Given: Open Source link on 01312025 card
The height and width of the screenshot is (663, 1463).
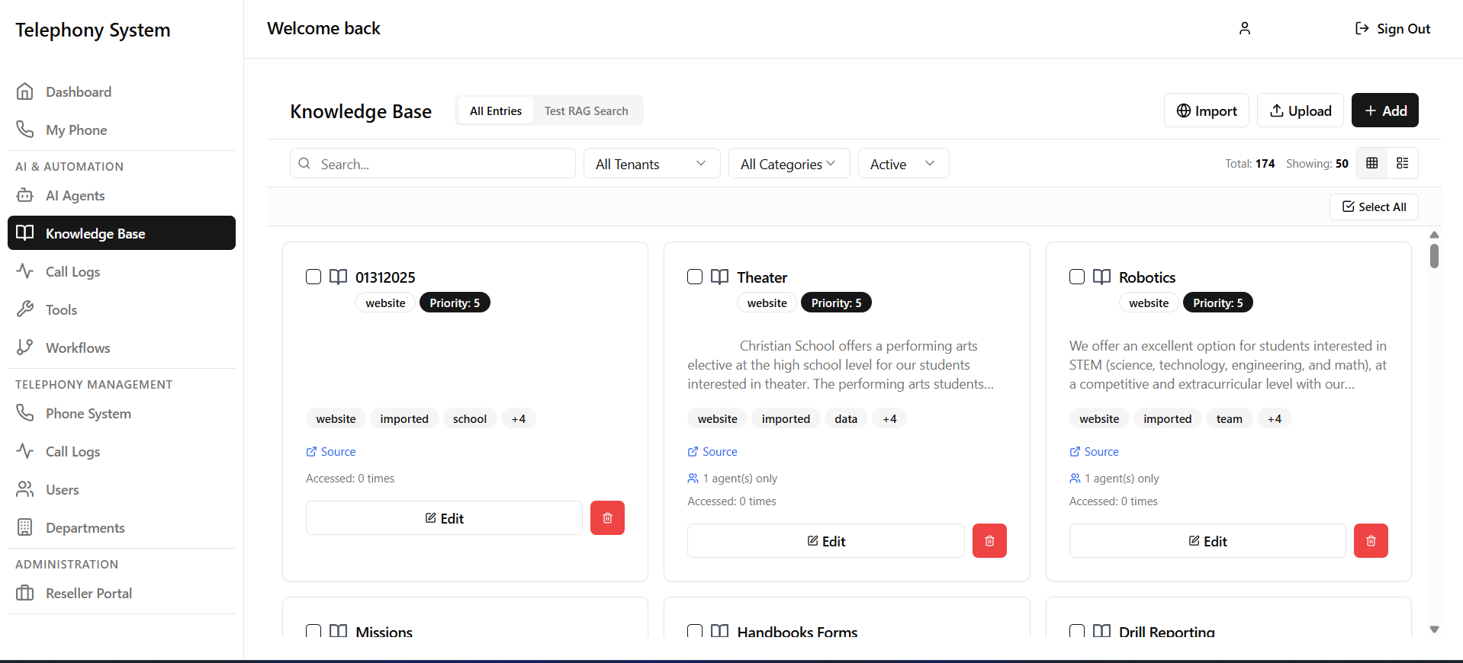Looking at the screenshot, I should pyautogui.click(x=331, y=451).
